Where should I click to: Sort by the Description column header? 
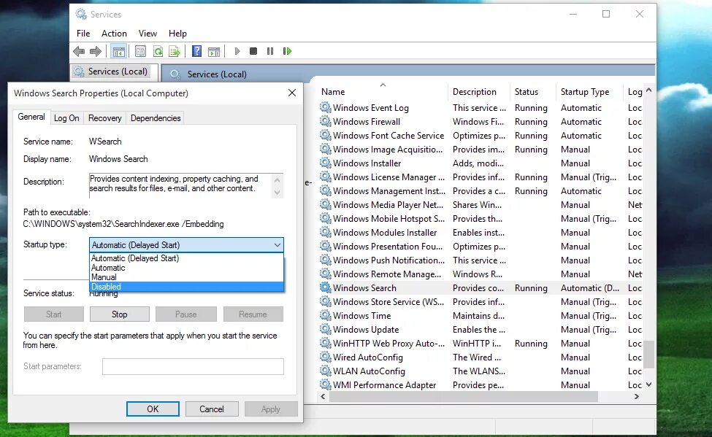(x=478, y=92)
